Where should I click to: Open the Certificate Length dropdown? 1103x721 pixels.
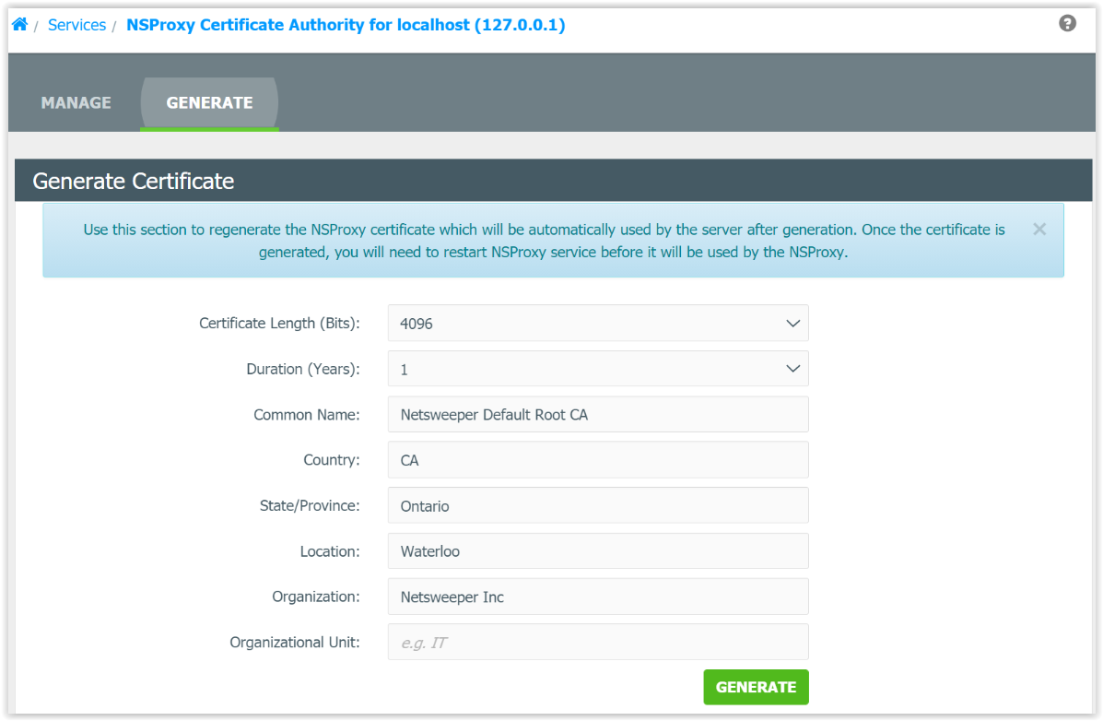tap(598, 324)
